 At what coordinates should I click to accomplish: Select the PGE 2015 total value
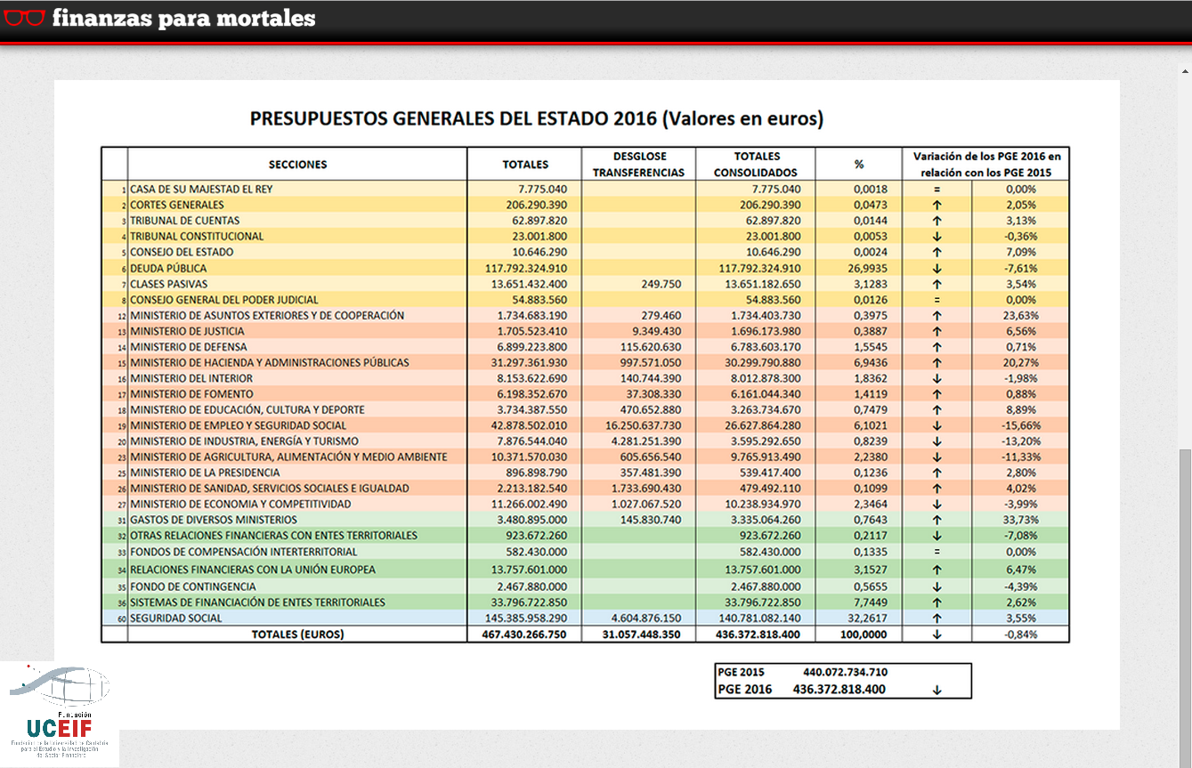(x=845, y=672)
